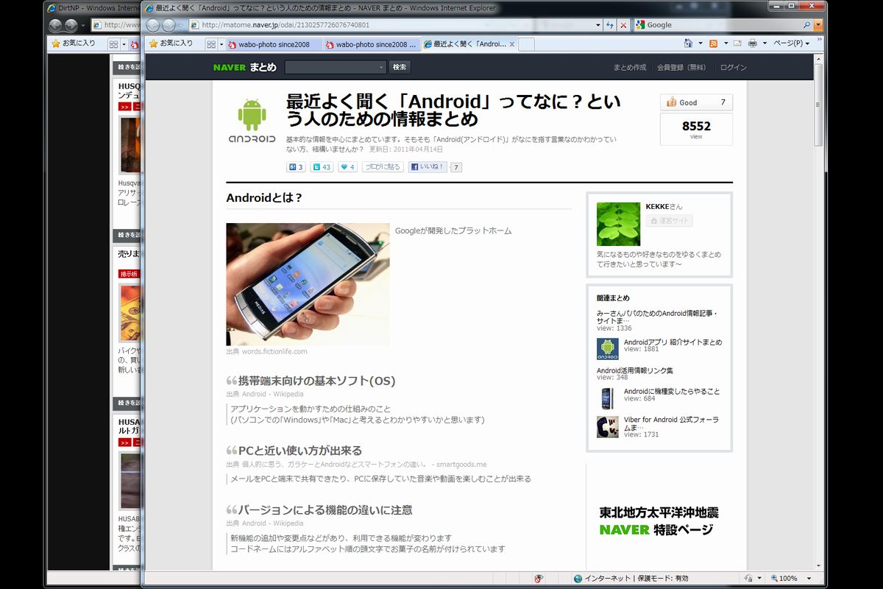Image resolution: width=883 pixels, height=589 pixels.
Task: Click back arrow in DirtNP background window
Action: tap(55, 25)
